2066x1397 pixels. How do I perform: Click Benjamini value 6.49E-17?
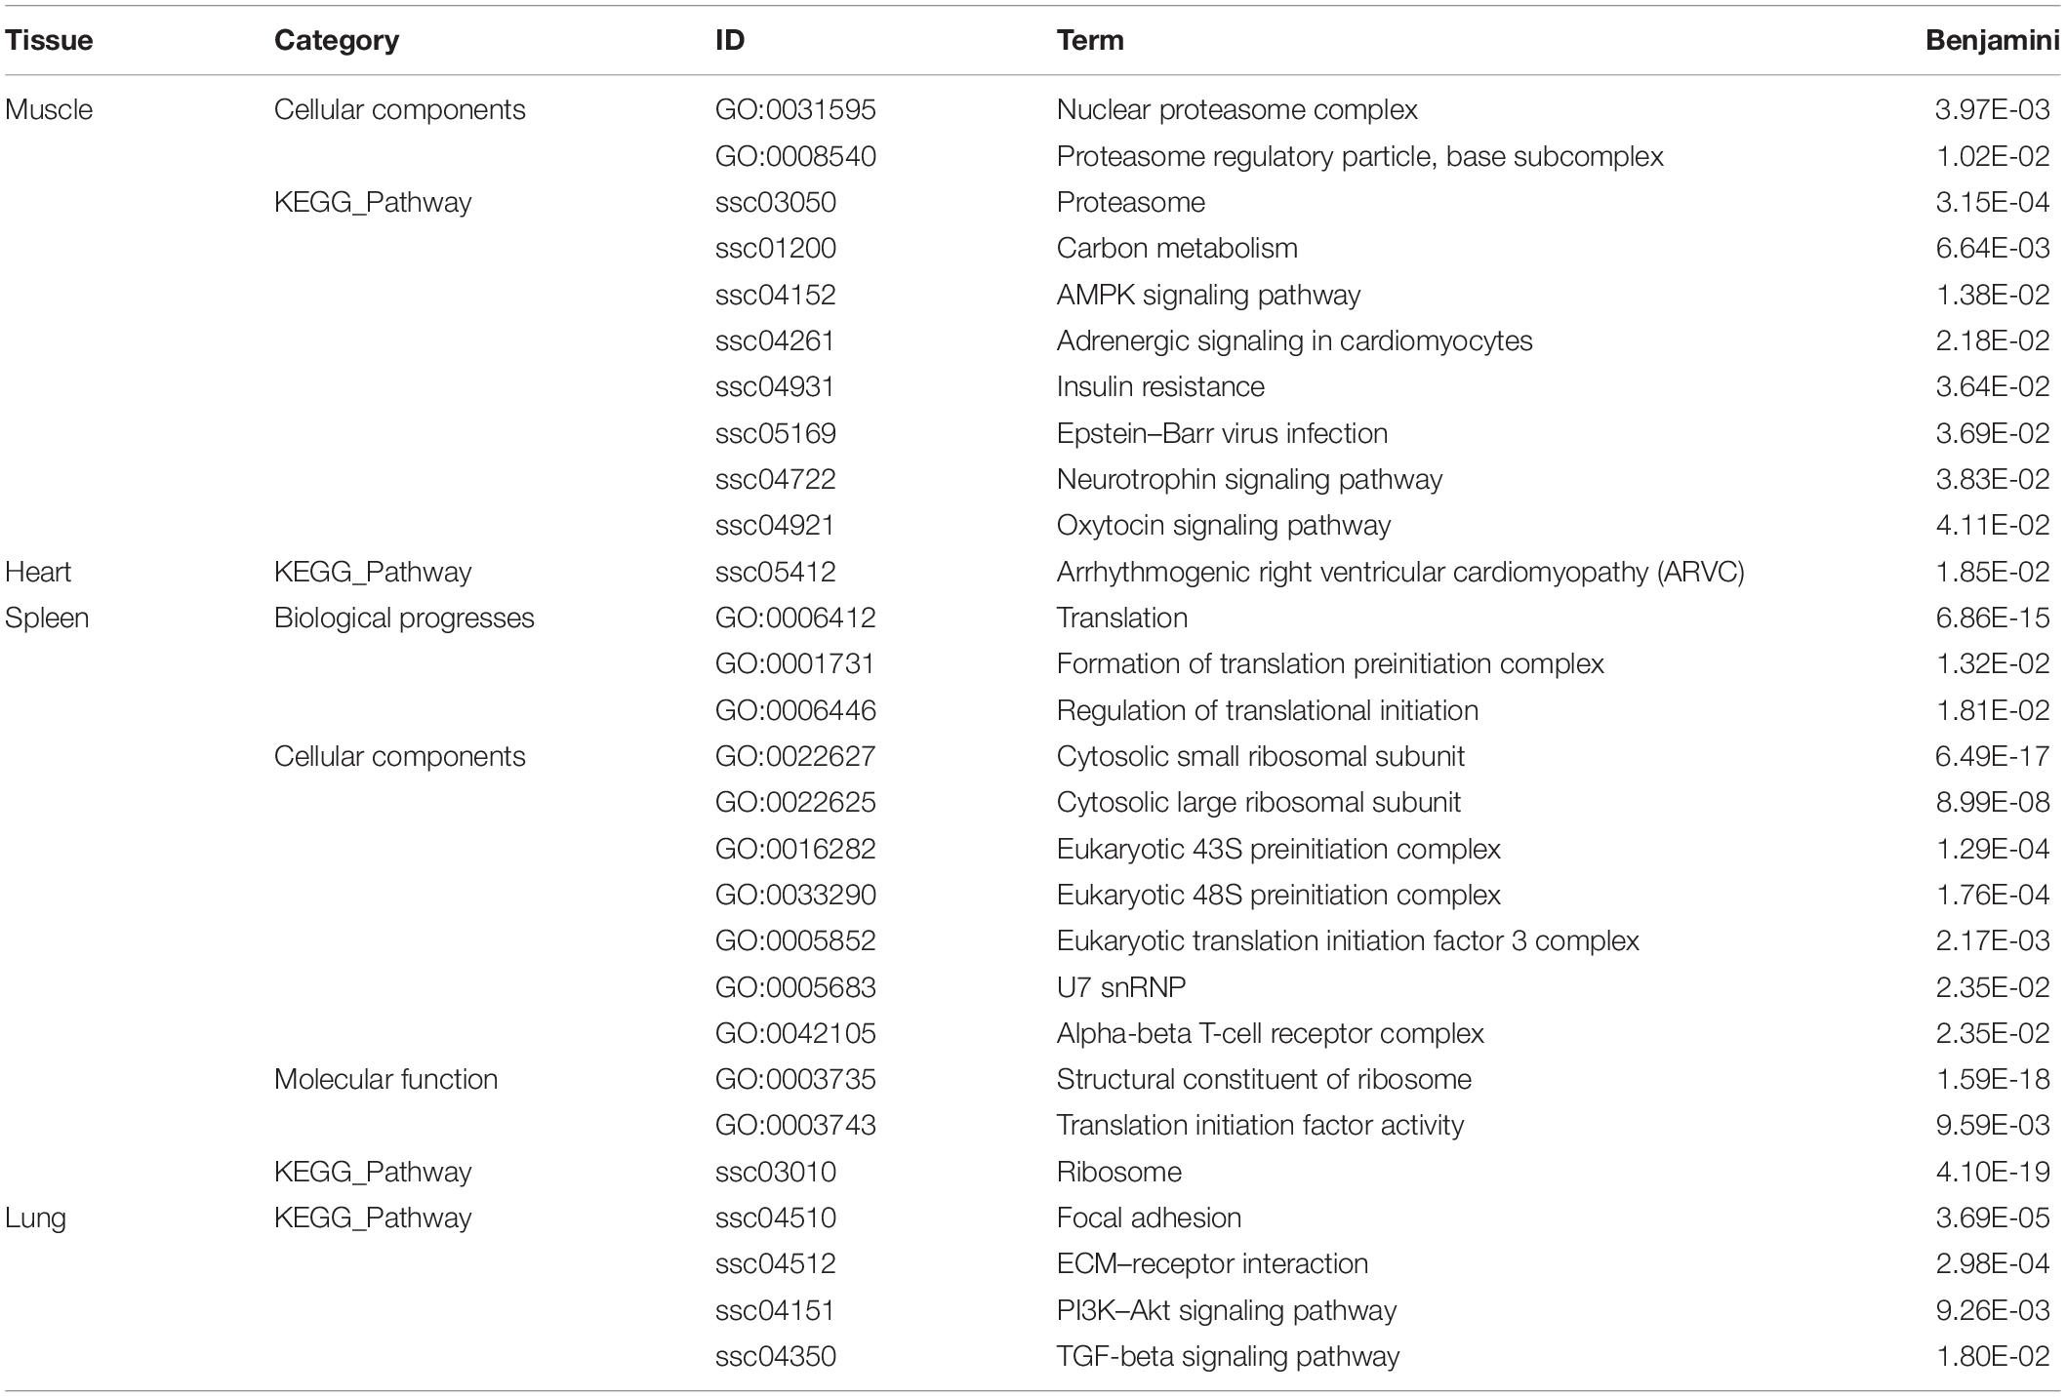tap(1994, 756)
